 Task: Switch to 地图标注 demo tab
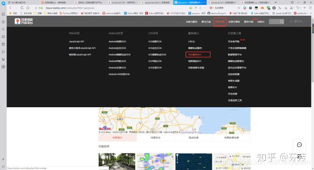tap(156, 138)
